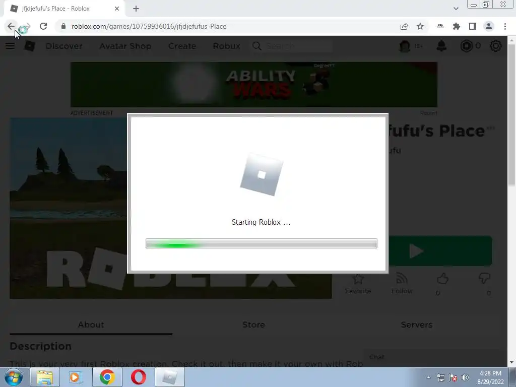Open the Roblox hamburger menu
The height and width of the screenshot is (387, 516).
point(10,46)
